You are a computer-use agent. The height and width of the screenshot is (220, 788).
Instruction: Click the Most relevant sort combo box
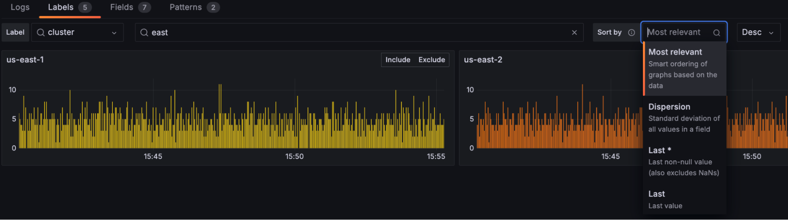click(678, 32)
